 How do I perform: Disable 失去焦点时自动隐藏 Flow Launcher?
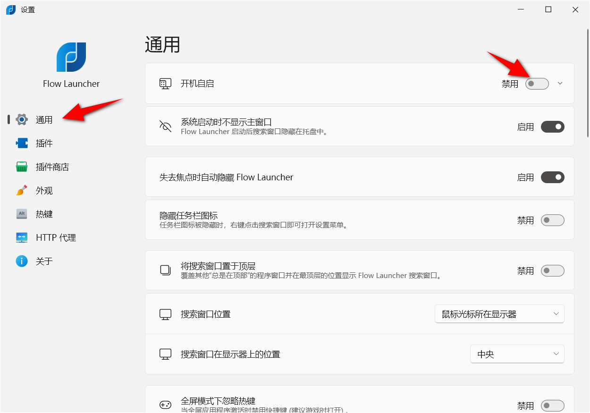click(552, 177)
